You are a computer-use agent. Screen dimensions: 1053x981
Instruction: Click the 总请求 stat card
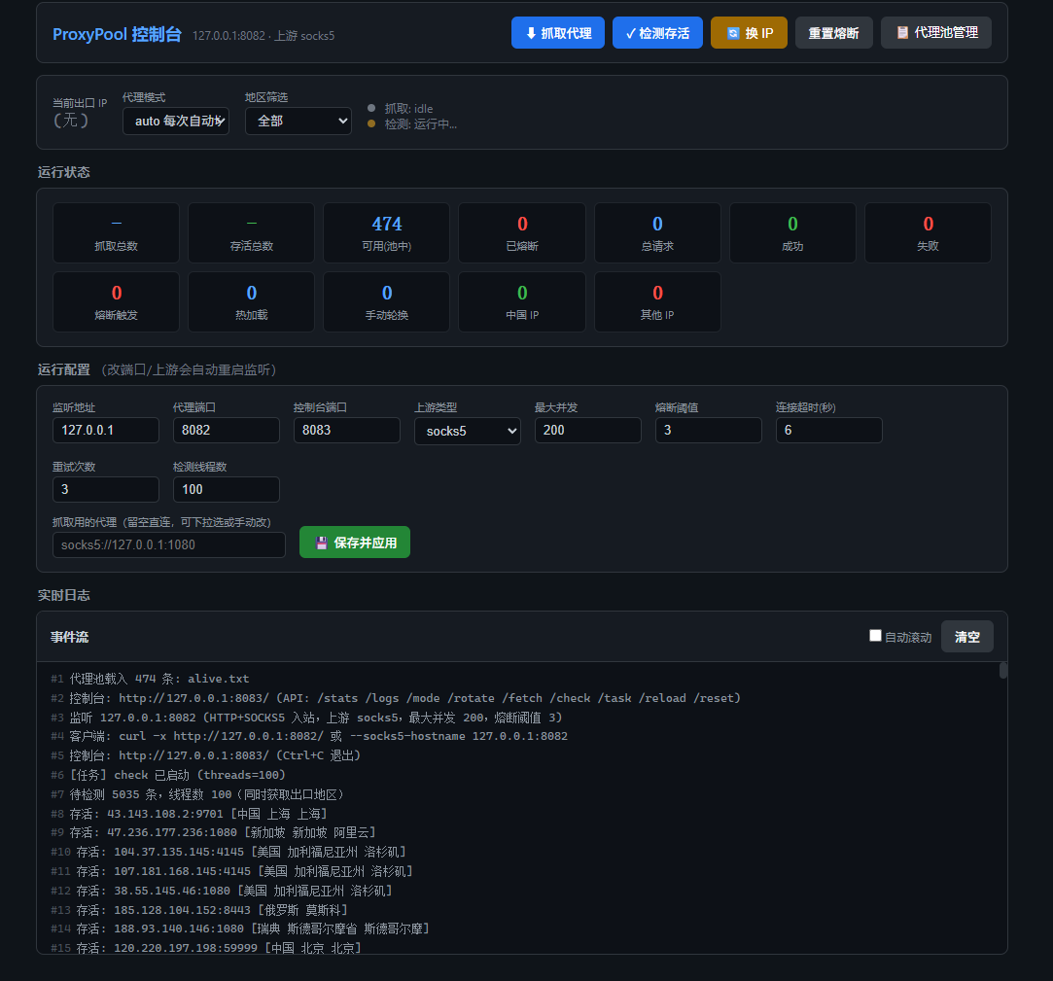click(657, 233)
